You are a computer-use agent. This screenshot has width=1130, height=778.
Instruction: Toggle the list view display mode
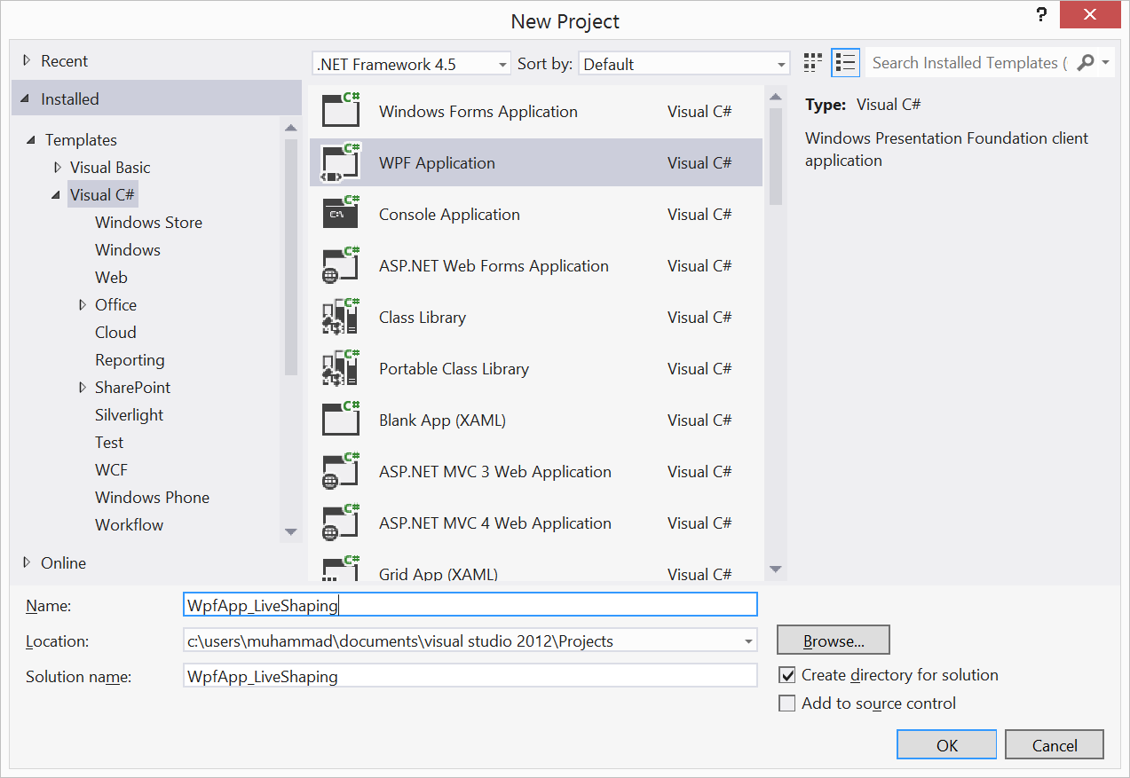coord(844,62)
